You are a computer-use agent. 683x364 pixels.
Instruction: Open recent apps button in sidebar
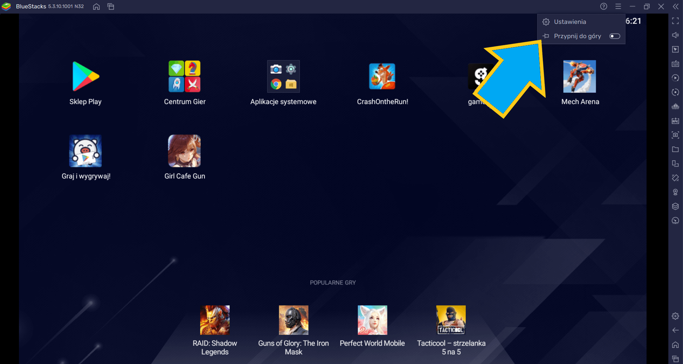click(675, 359)
